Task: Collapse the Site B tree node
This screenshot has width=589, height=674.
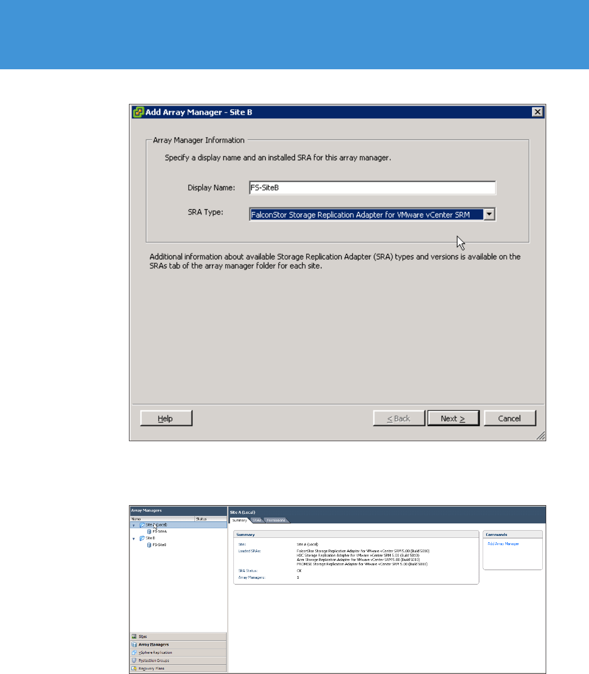Action: coord(134,539)
